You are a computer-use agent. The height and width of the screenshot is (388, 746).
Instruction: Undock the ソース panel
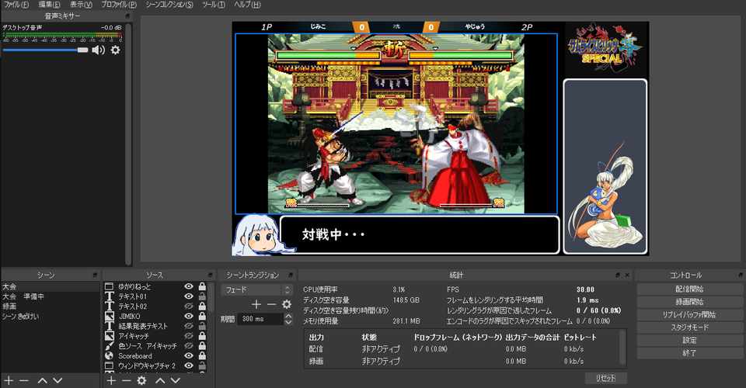[211, 275]
